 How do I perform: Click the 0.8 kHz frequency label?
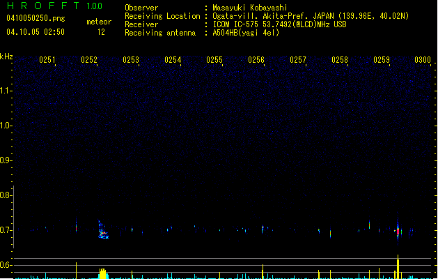tap(6, 195)
